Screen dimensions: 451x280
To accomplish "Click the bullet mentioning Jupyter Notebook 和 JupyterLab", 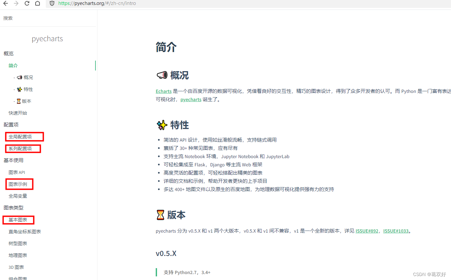I will [226, 156].
